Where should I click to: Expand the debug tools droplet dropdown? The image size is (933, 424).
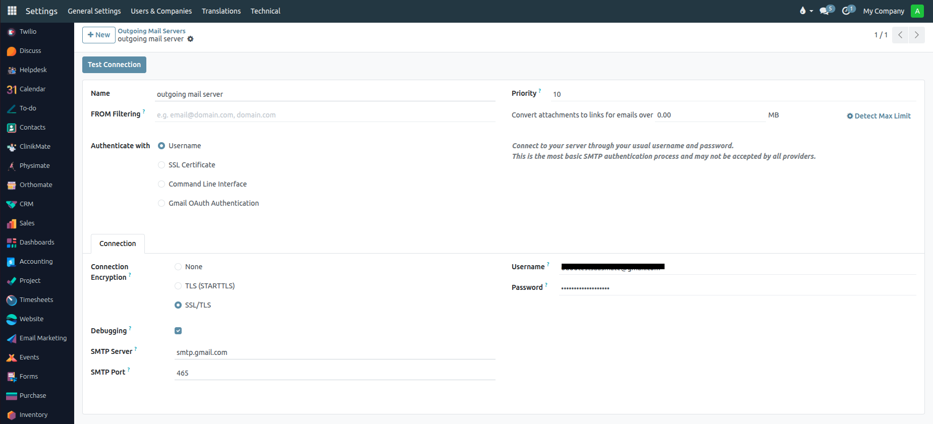(x=806, y=11)
